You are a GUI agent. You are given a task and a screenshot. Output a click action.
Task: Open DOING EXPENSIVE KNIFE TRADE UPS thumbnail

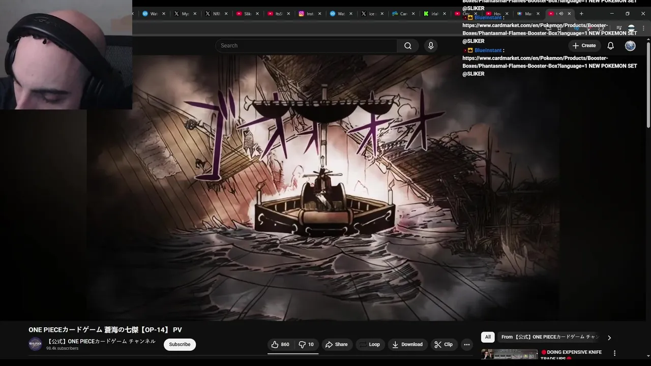509,354
